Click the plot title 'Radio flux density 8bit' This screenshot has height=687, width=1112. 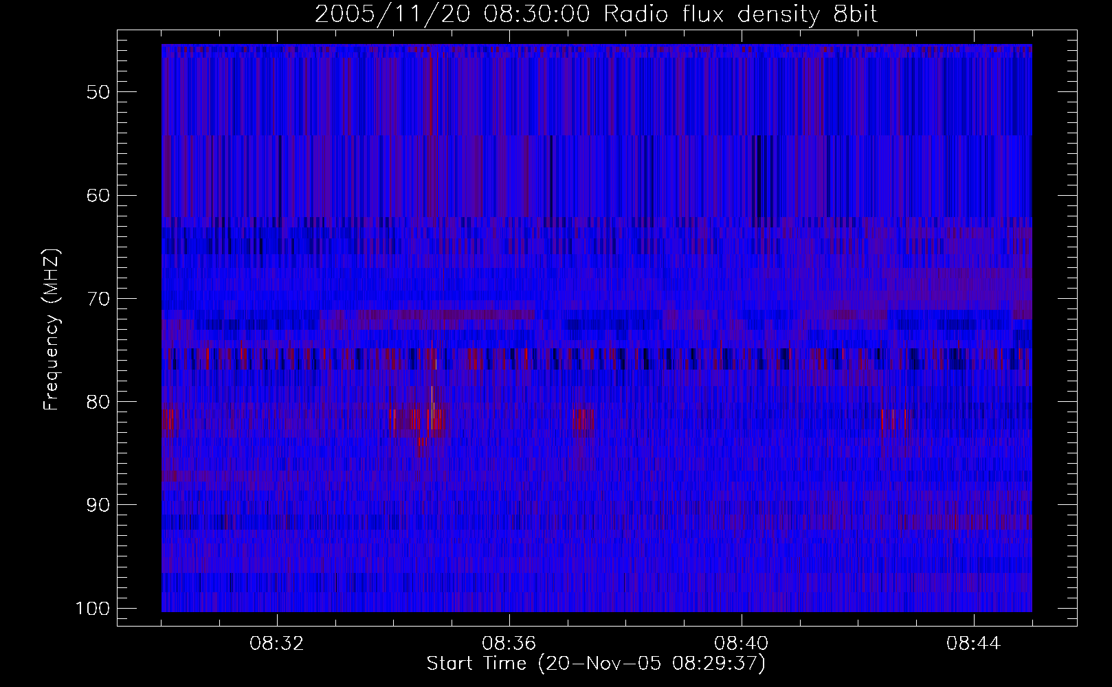[740, 14]
